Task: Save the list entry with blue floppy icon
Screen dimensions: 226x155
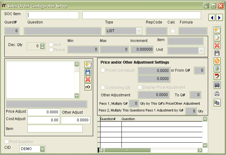Action: pyautogui.click(x=88, y=72)
